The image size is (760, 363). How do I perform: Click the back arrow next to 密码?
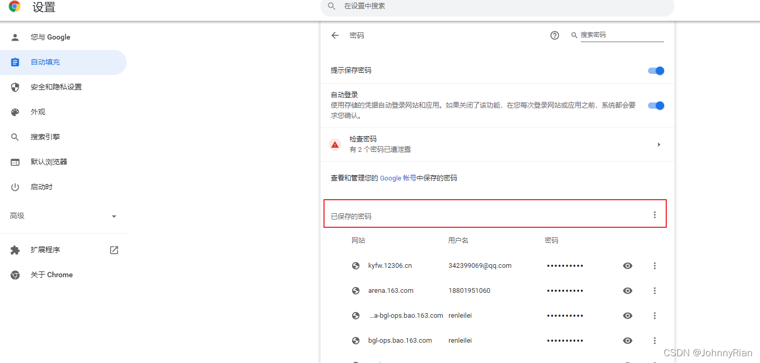click(x=335, y=35)
